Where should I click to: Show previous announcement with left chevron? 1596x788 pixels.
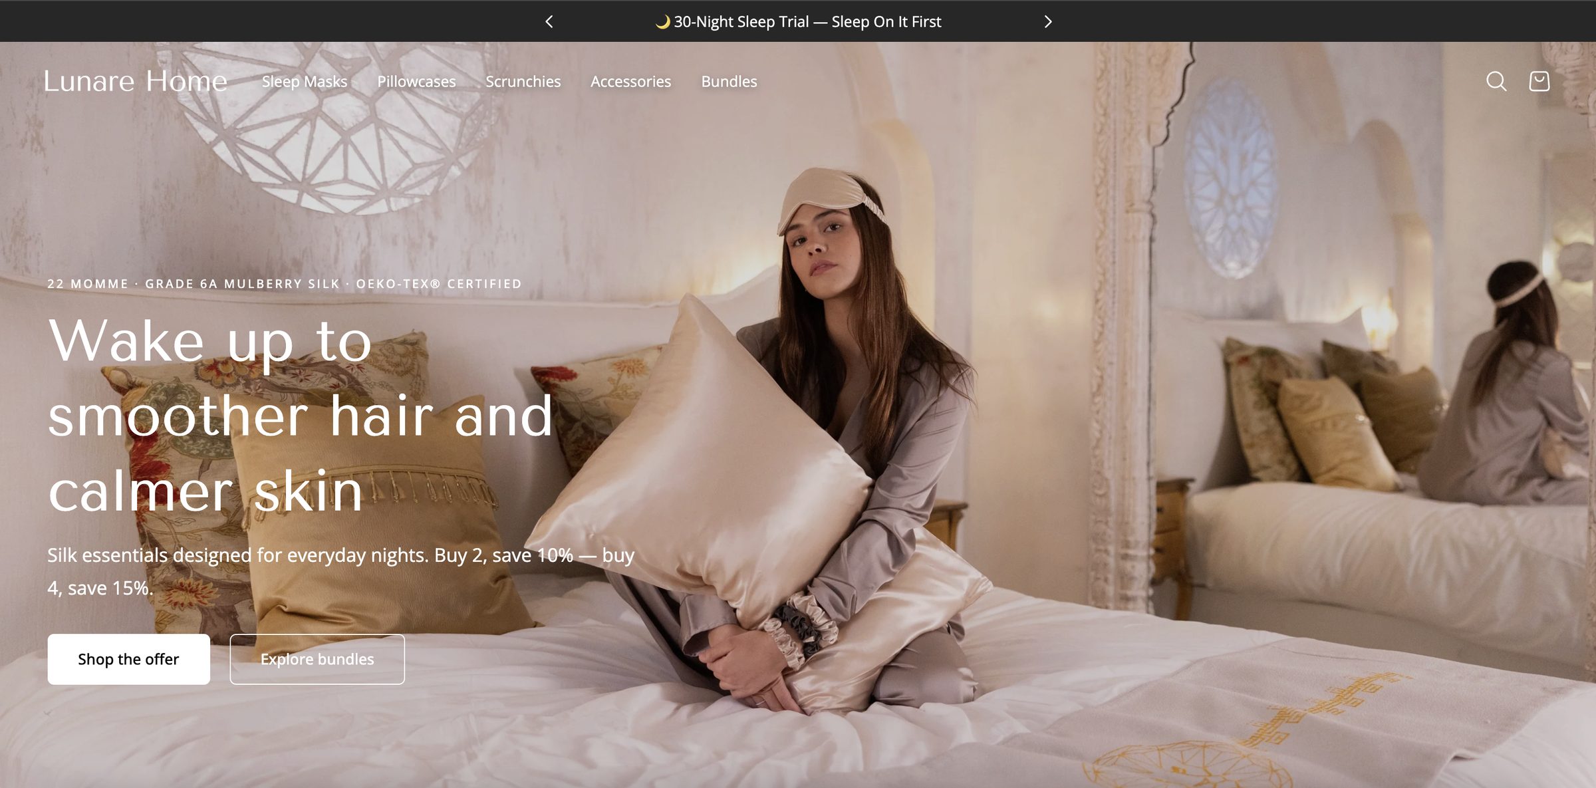(549, 21)
